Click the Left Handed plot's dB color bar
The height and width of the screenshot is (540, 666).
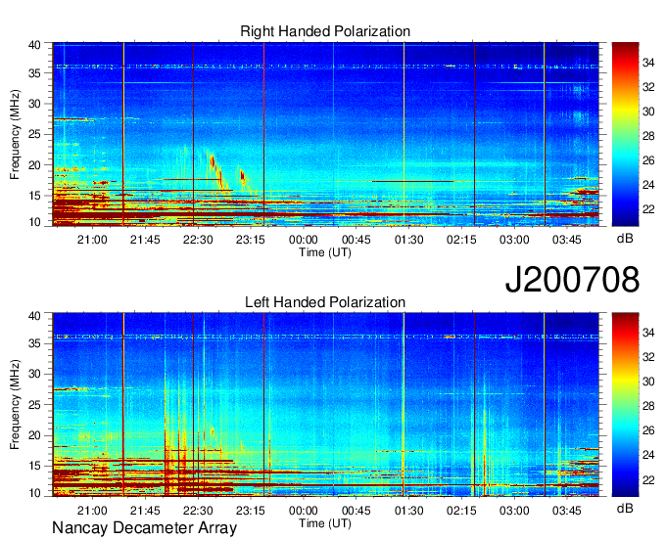pos(625,404)
